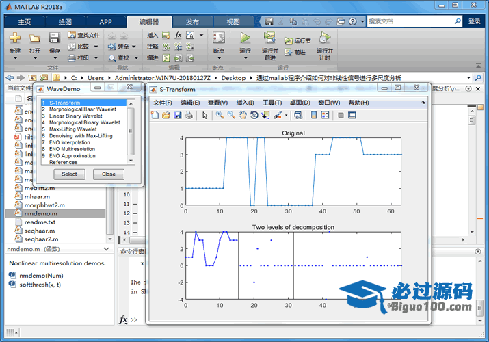Click Find Files (查找文件) icon
The image size is (489, 342).
click(72, 35)
